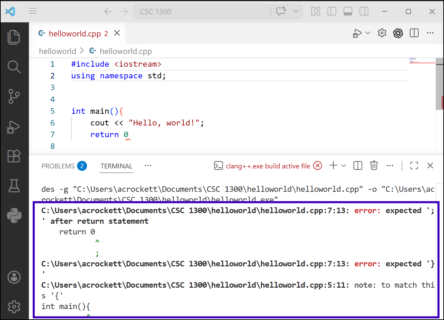Image resolution: width=444 pixels, height=320 pixels.
Task: Click the ChatGPT icon in editor toolbar
Action: [x=398, y=33]
